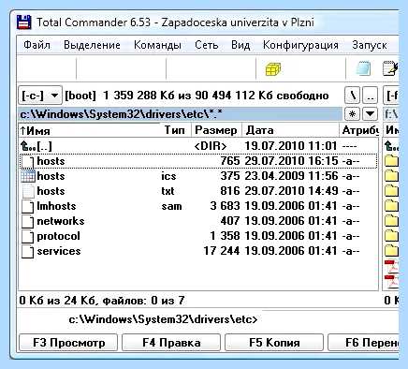Sort by Тип column header

pyautogui.click(x=176, y=130)
